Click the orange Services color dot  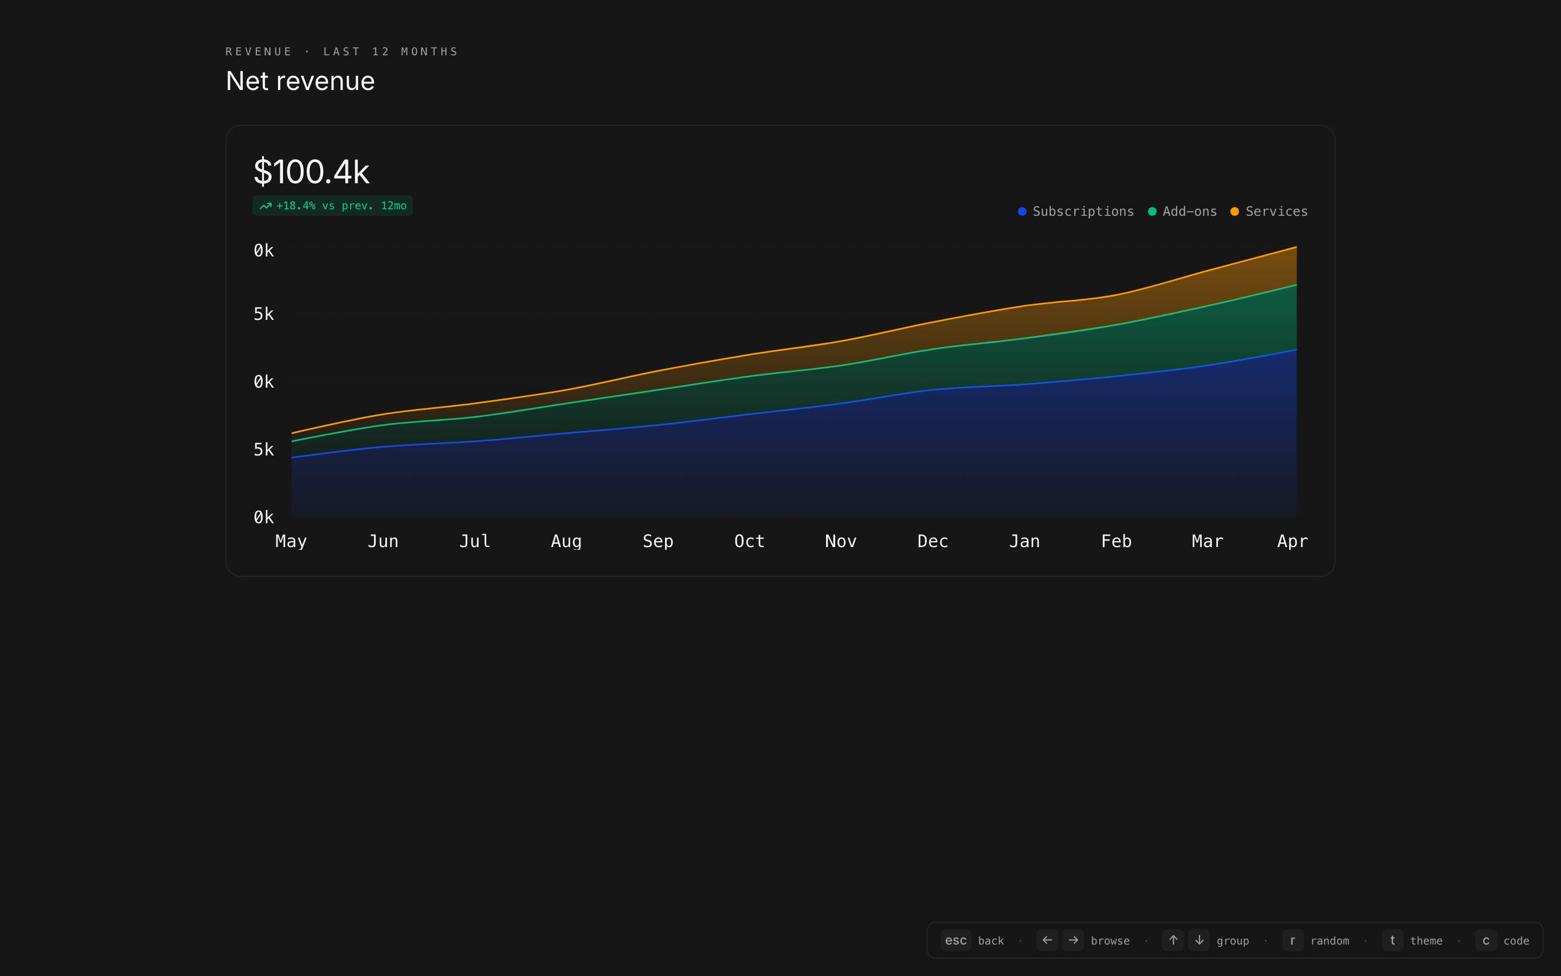pos(1235,211)
